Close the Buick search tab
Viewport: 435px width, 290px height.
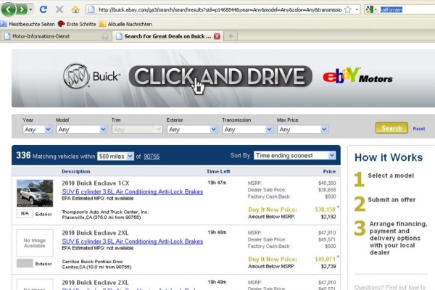(x=217, y=36)
